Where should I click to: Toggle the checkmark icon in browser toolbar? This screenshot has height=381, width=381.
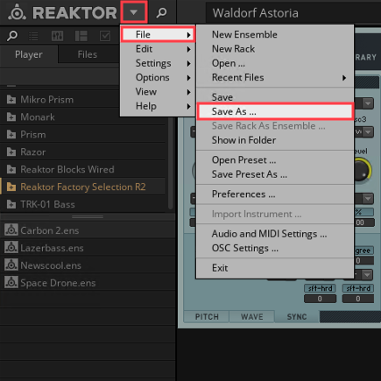point(105,36)
